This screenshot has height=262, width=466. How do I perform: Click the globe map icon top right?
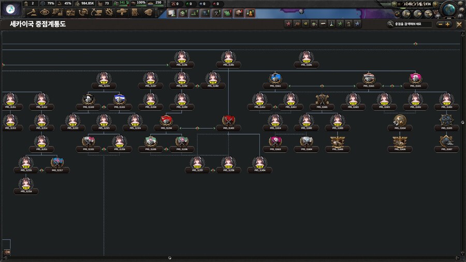point(449,10)
